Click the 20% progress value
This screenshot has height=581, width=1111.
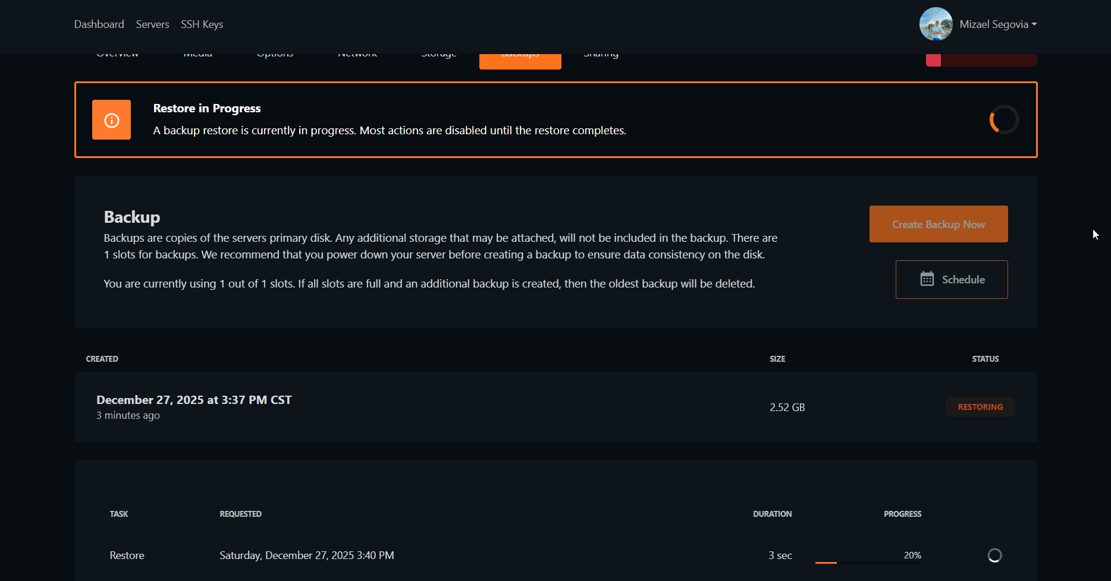click(912, 555)
